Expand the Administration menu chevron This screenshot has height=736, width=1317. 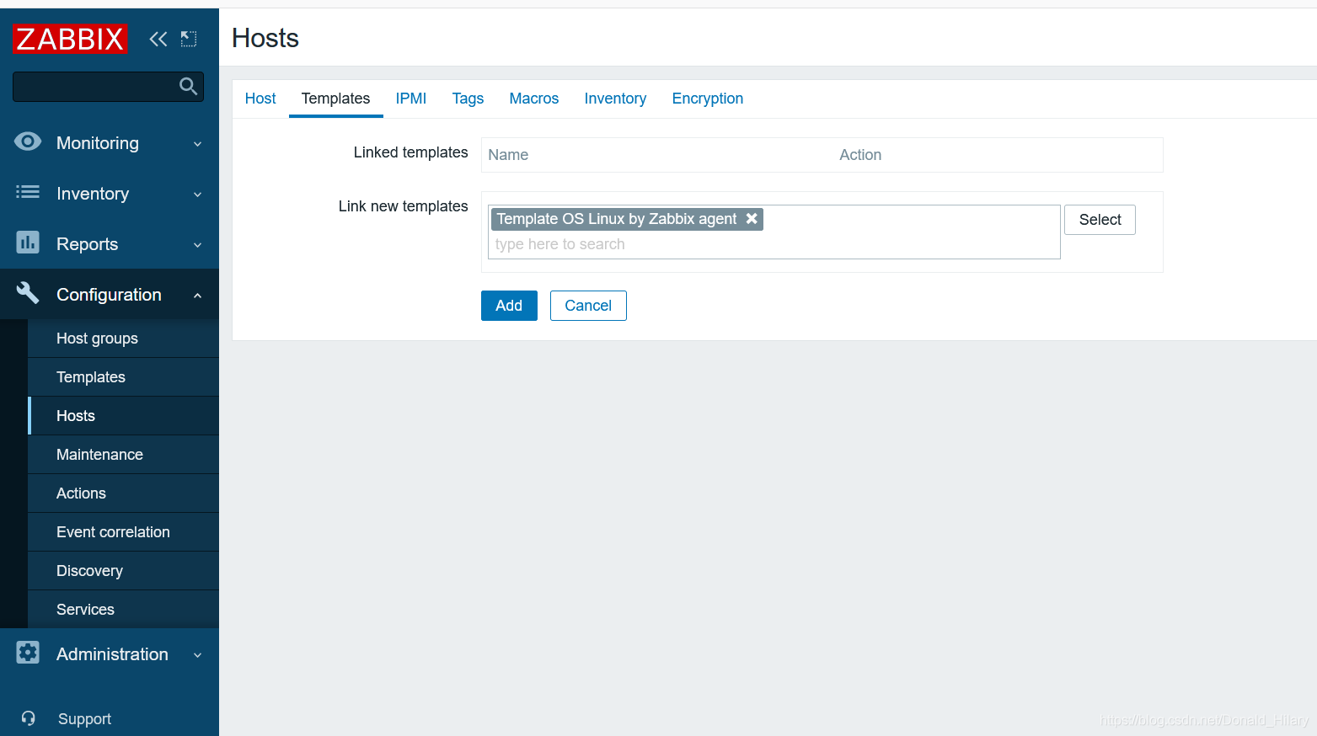[197, 655]
